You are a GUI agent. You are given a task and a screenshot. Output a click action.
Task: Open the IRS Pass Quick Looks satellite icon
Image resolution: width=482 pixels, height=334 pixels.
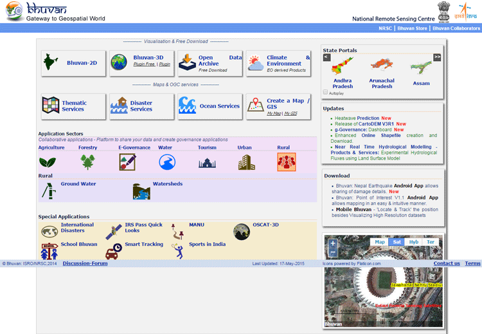tap(114, 232)
